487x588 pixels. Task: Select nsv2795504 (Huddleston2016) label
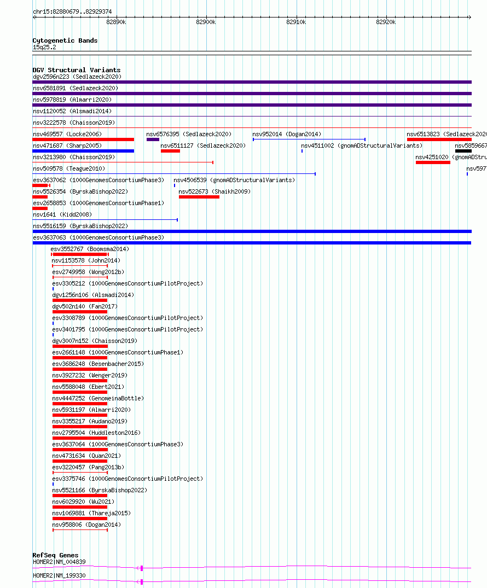click(96, 433)
